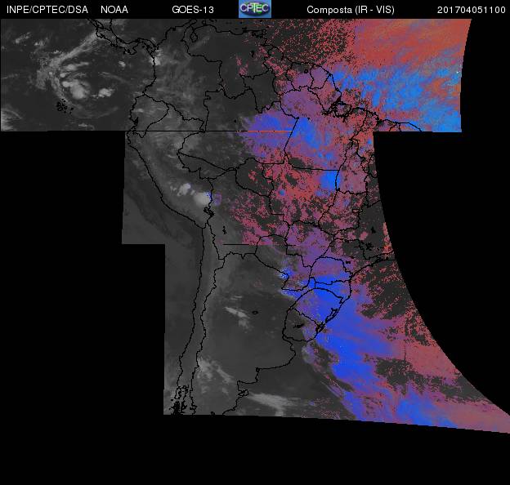Click the CPTEC logo in the header
The height and width of the screenshot is (485, 510).
[255, 9]
